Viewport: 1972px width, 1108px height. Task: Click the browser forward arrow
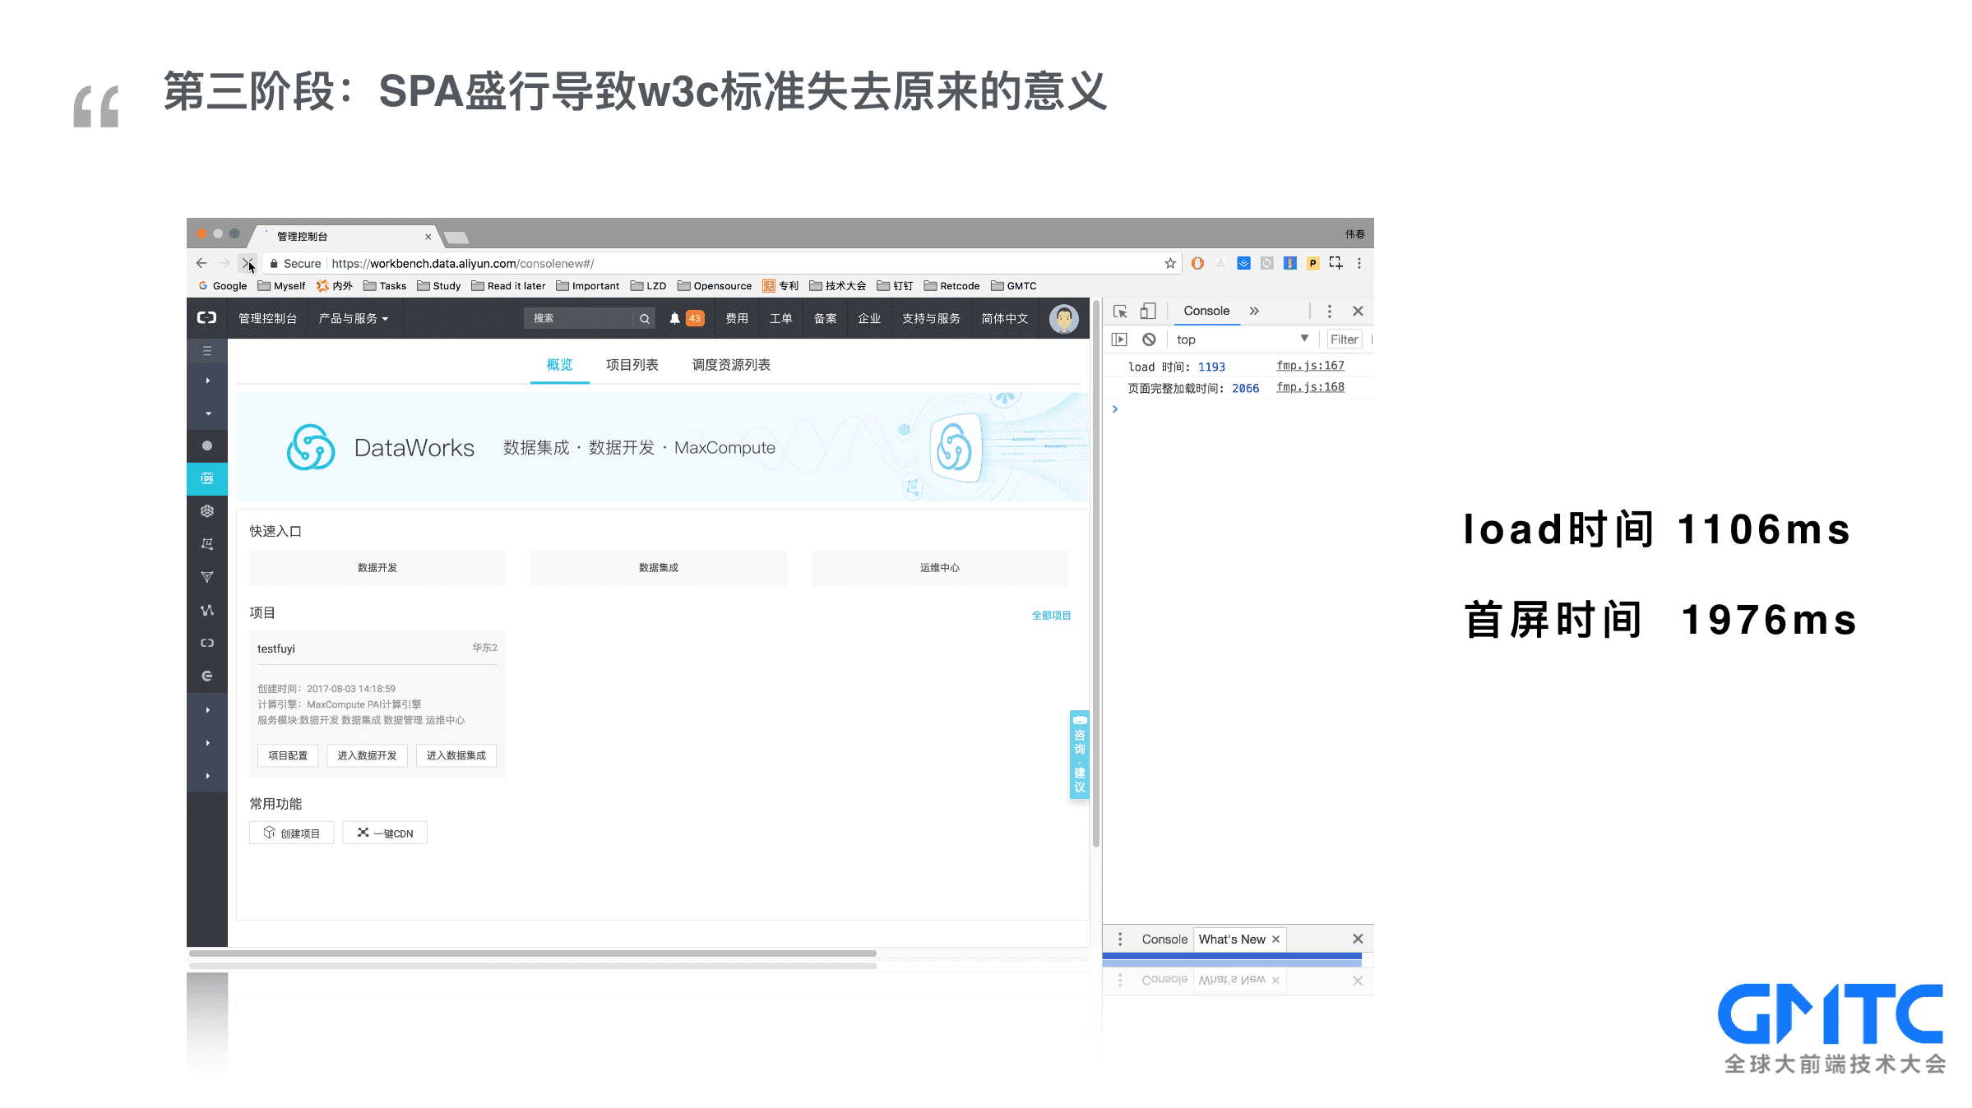[225, 263]
